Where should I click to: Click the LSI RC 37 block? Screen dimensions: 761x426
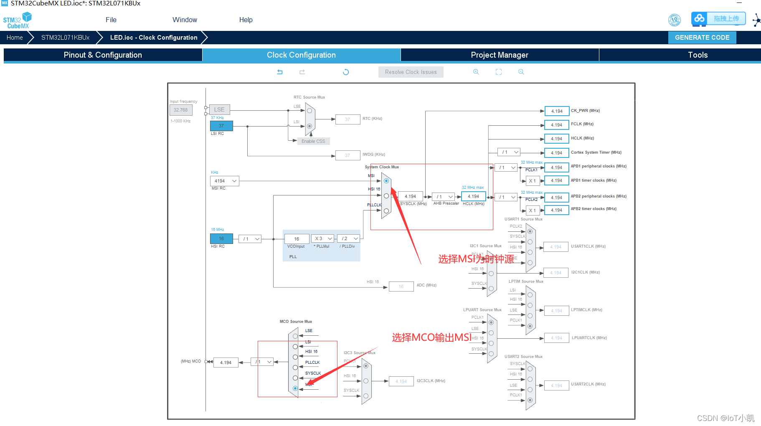coord(221,126)
